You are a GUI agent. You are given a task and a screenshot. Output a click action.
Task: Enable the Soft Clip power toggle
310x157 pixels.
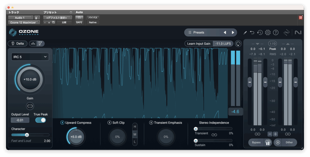pyautogui.click(x=110, y=123)
